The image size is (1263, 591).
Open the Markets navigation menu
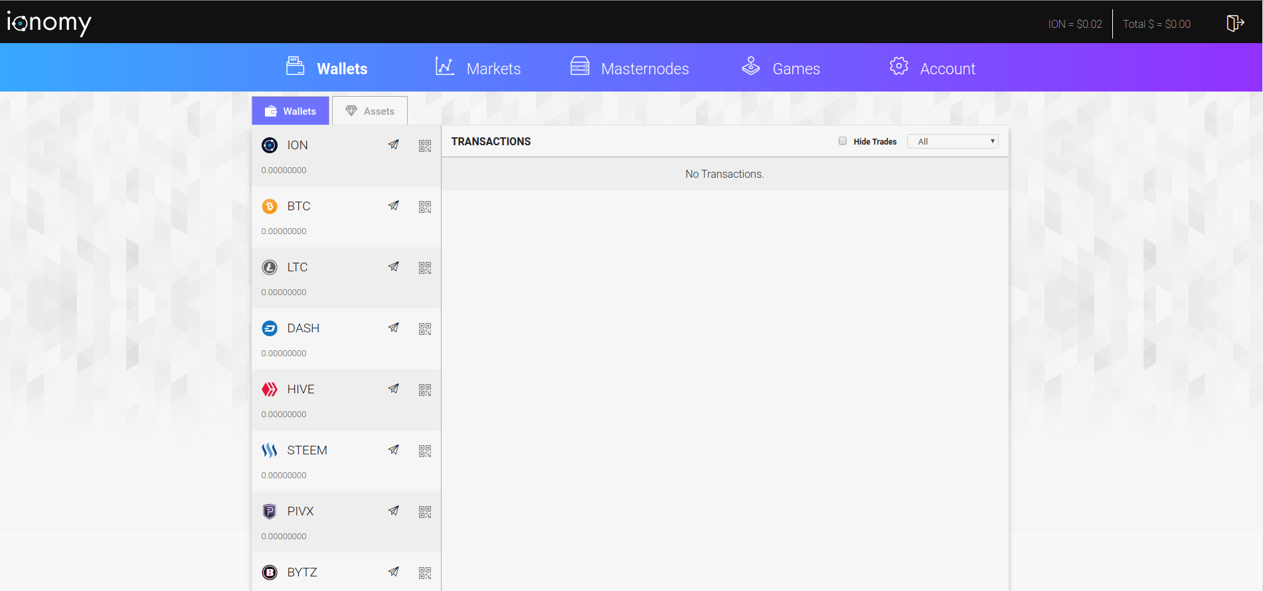click(x=478, y=68)
